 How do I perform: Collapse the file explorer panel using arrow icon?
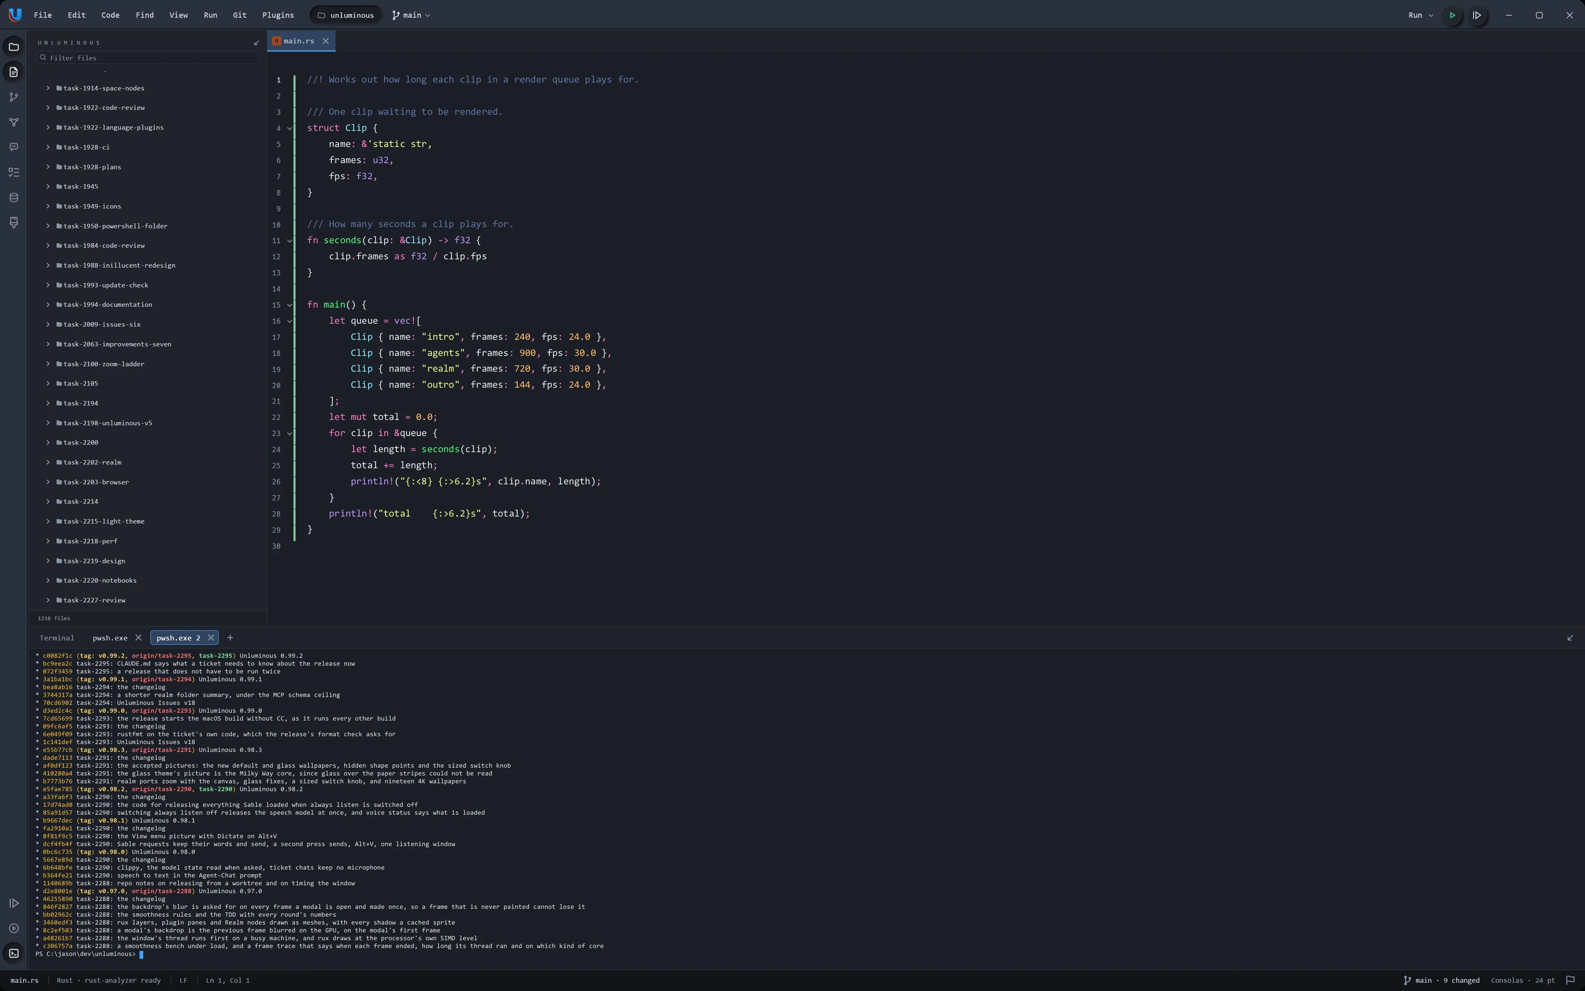pyautogui.click(x=256, y=43)
